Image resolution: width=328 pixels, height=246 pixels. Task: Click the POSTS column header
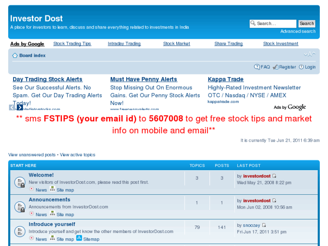coord(222,166)
